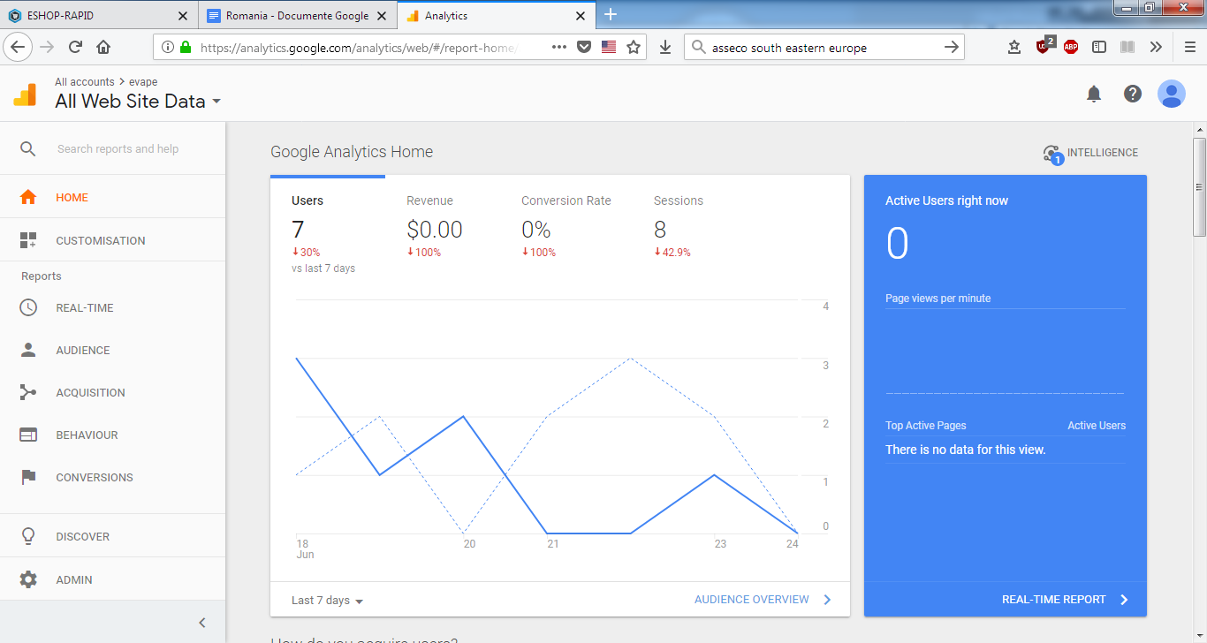Click the Behaviour window icon
The image size is (1207, 643).
point(28,435)
